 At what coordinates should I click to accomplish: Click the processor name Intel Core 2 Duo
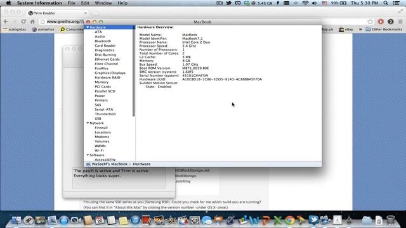[x=196, y=42]
